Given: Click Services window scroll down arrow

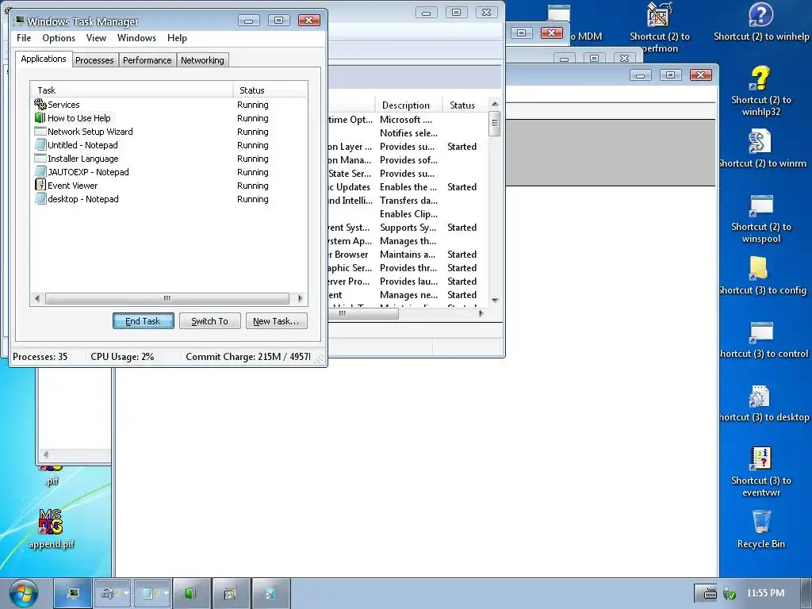Looking at the screenshot, I should click(495, 301).
